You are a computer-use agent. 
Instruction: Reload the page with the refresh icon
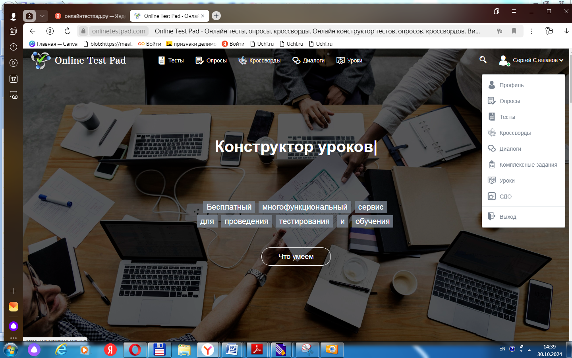coord(68,31)
